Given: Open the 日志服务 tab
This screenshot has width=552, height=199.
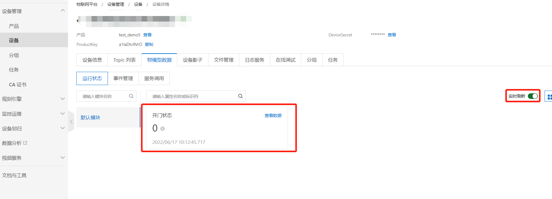Looking at the screenshot, I should (255, 60).
